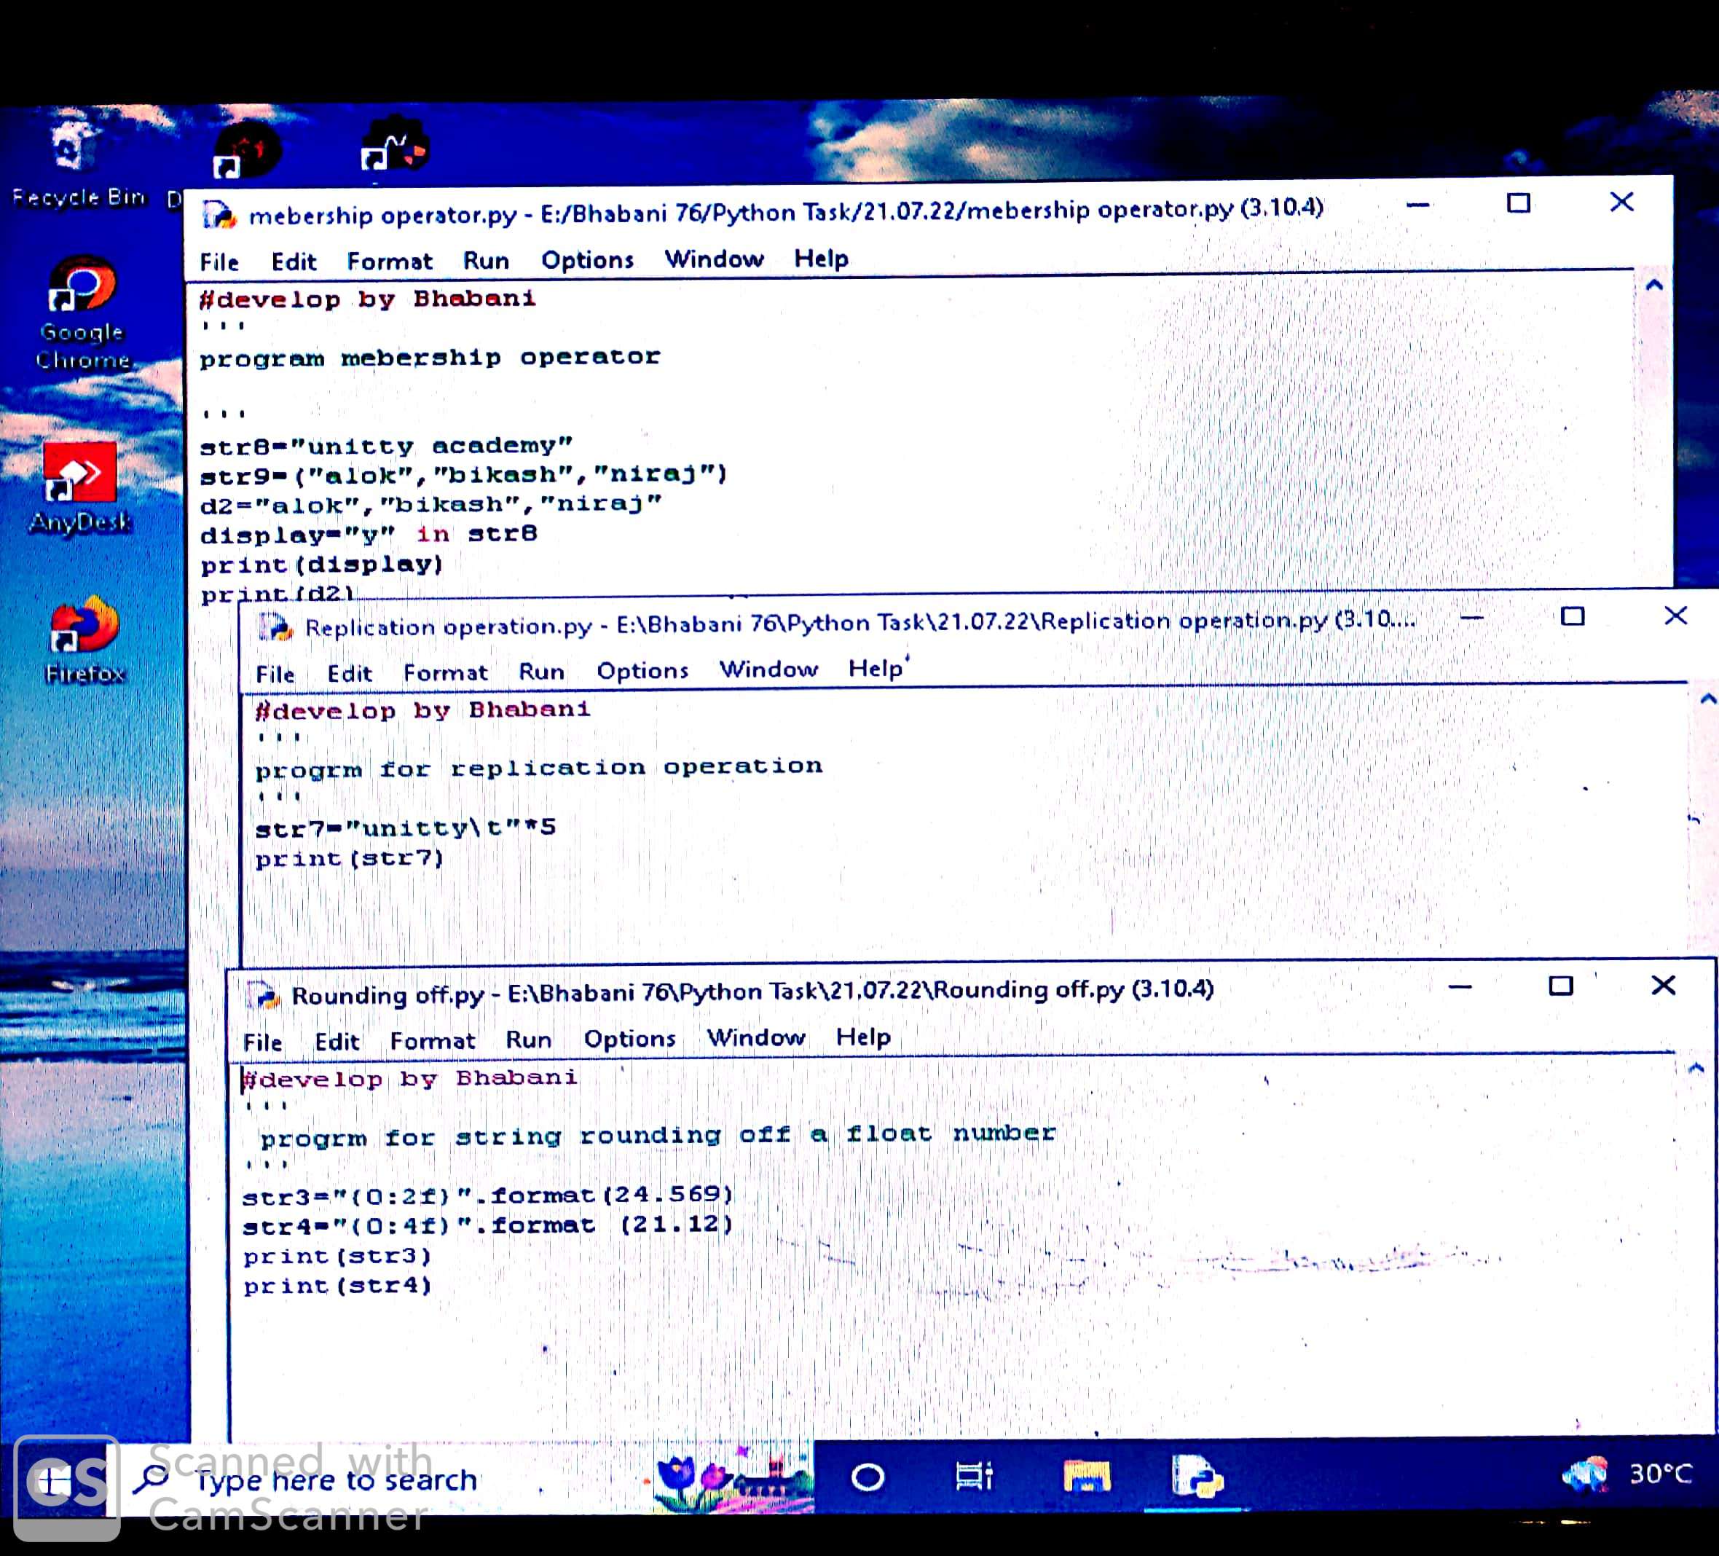The width and height of the screenshot is (1719, 1556).
Task: Open Window menu in Replication operation window
Action: coord(768,670)
